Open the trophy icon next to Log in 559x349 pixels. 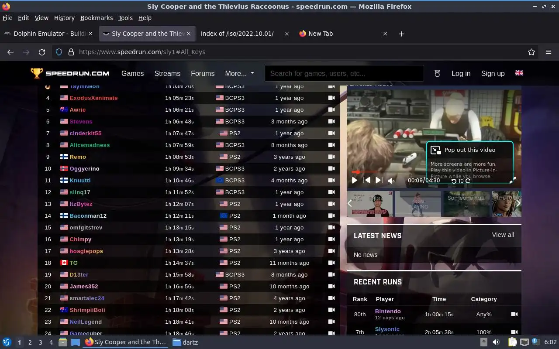click(x=438, y=73)
